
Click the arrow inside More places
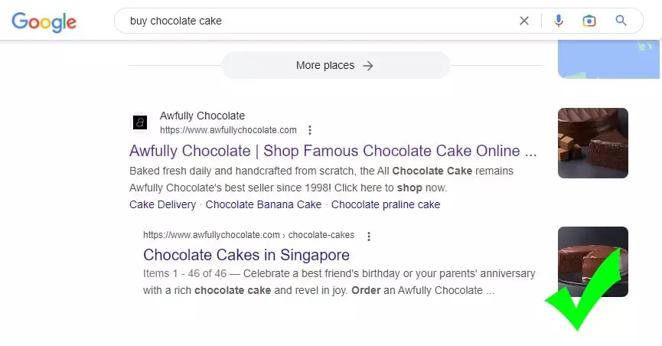click(368, 66)
